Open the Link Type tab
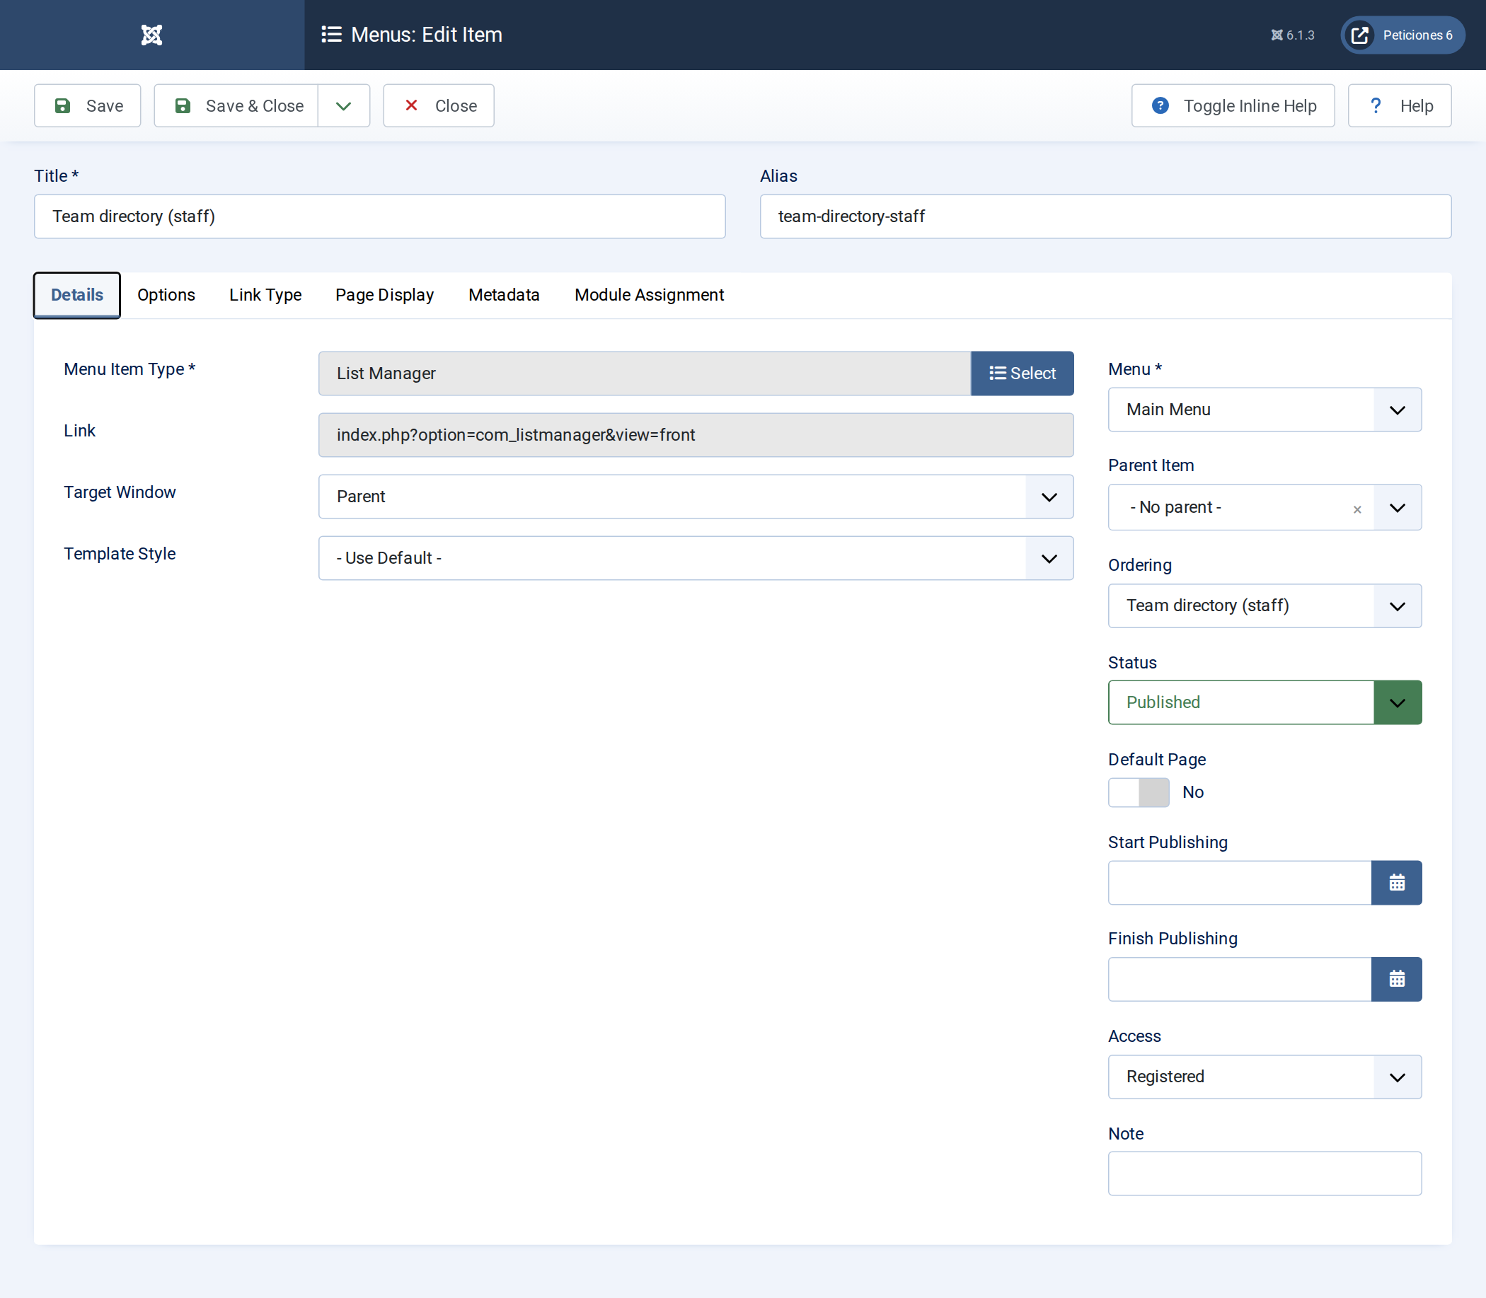 coord(265,295)
